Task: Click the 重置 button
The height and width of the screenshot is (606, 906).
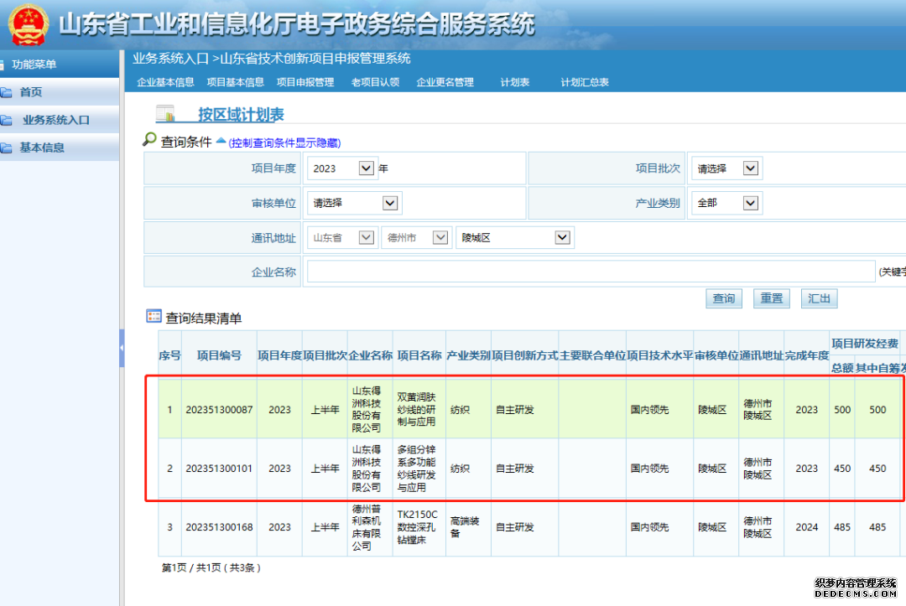Action: pos(772,298)
